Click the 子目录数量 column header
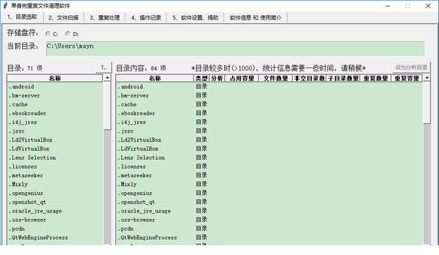Image resolution: width=439 pixels, height=255 pixels. coord(343,78)
